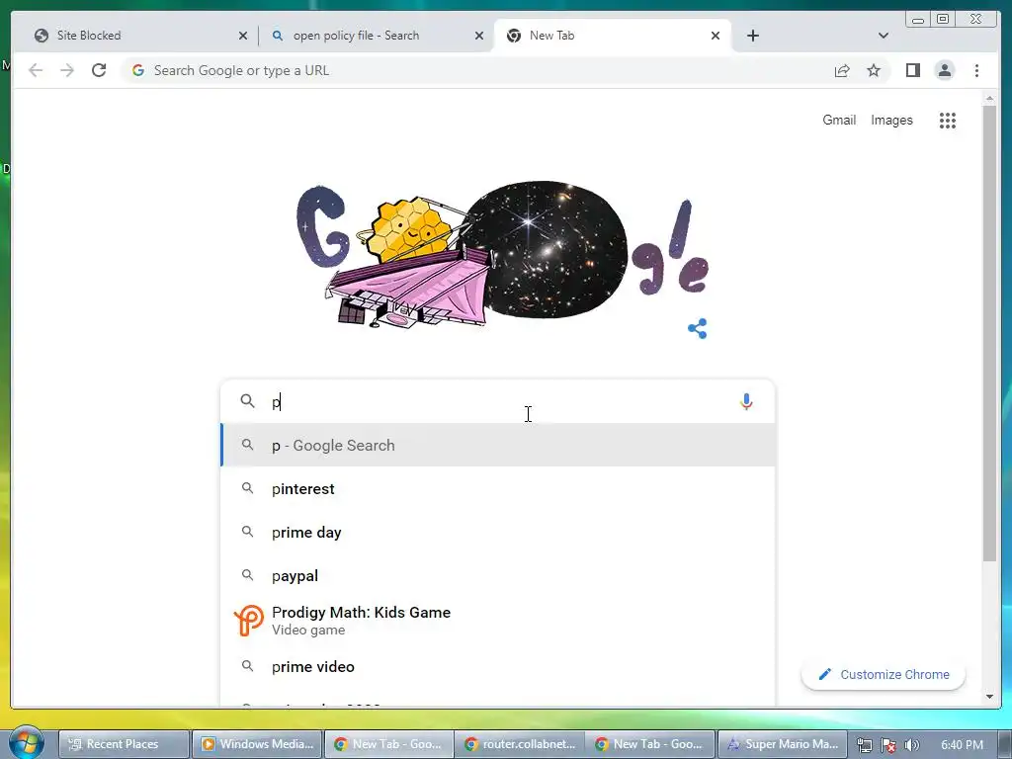The width and height of the screenshot is (1012, 759).
Task: Start voice search with the microphone
Action: (746, 401)
